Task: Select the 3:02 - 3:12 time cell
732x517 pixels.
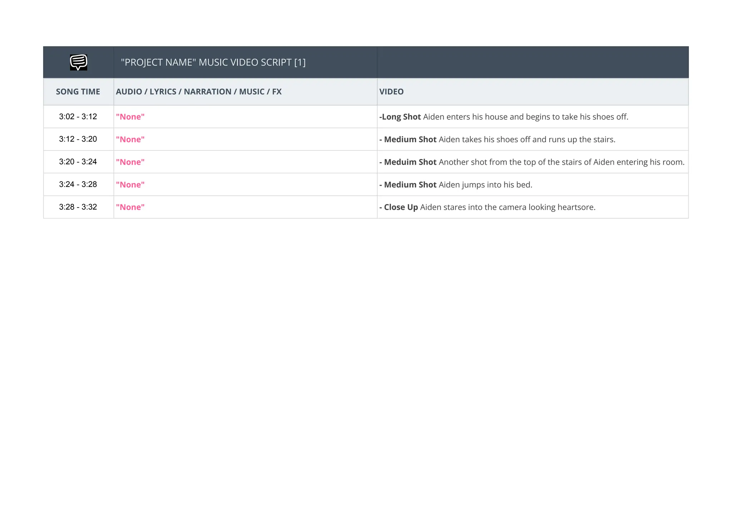Action: [78, 117]
